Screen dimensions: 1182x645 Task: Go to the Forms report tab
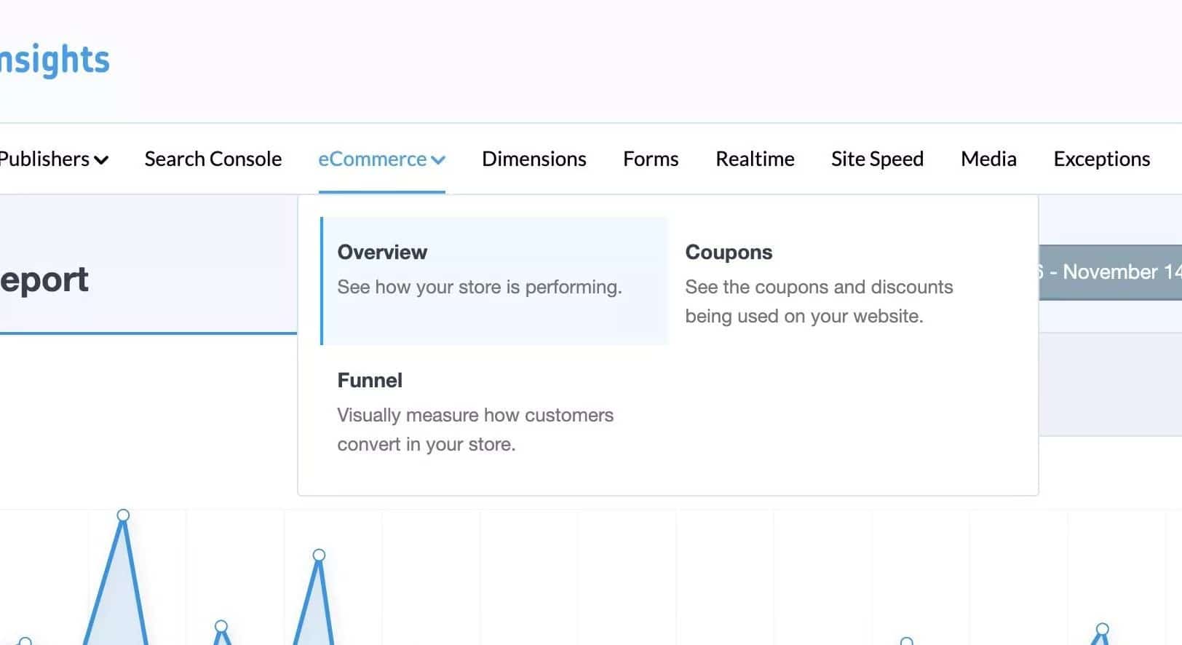click(x=650, y=159)
